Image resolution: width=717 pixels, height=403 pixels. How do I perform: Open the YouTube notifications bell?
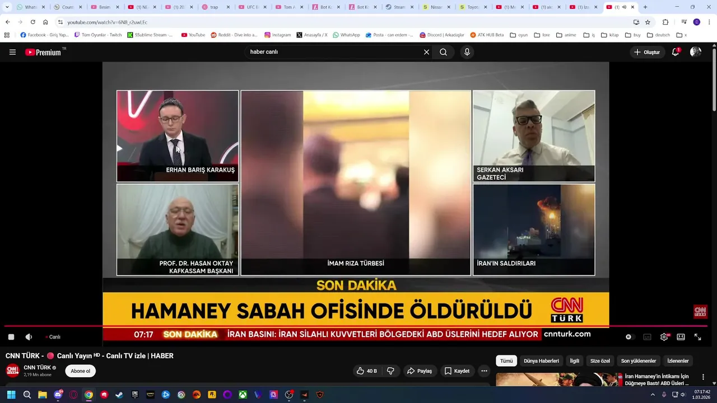click(x=676, y=52)
